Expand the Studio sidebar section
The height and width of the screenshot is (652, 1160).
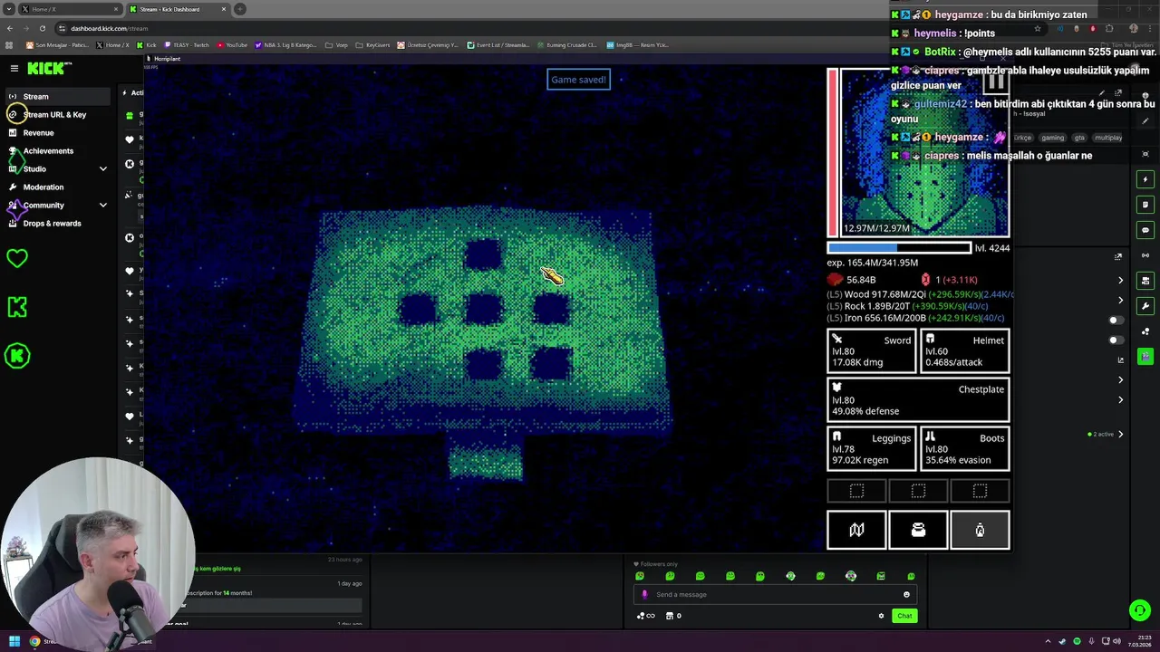102,168
